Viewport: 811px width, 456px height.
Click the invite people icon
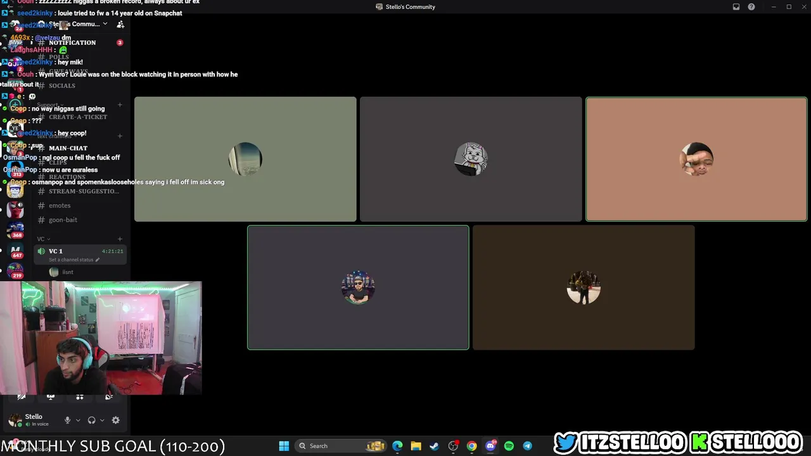click(120, 24)
